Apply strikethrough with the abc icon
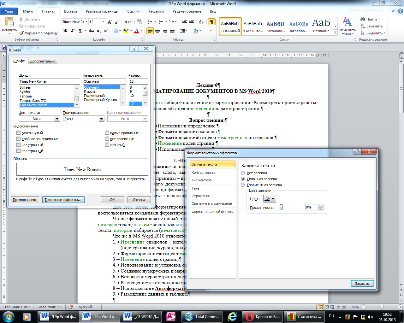Viewport: 404px width, 323px height. tap(91, 31)
